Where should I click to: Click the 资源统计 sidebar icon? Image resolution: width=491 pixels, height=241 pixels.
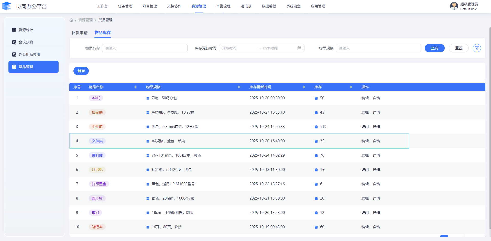tap(14, 30)
